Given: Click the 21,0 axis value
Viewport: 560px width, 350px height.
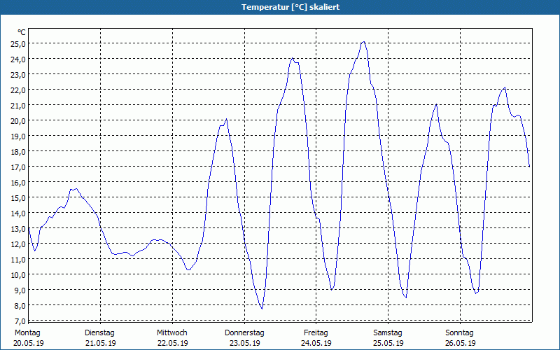Looking at the screenshot, I should pos(18,106).
